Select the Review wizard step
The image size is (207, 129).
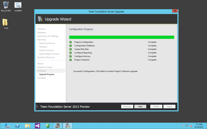pos(40,64)
